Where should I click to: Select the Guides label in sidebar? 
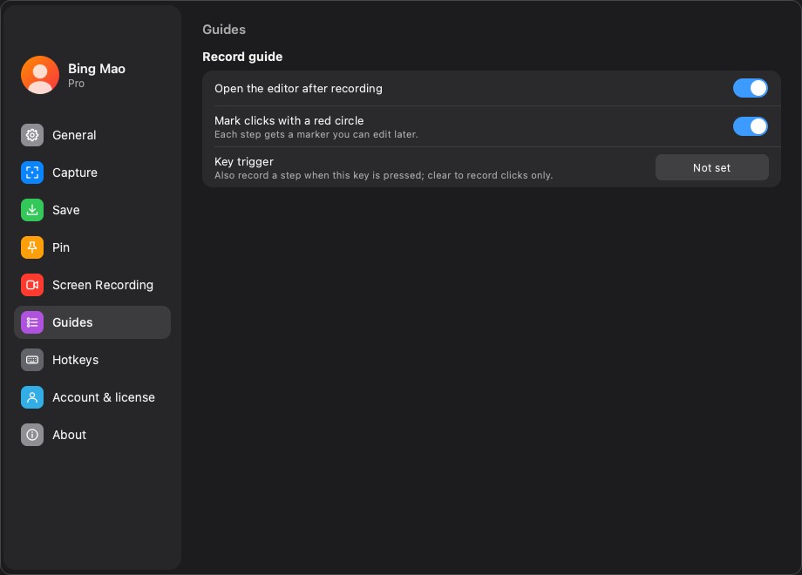[x=72, y=322]
